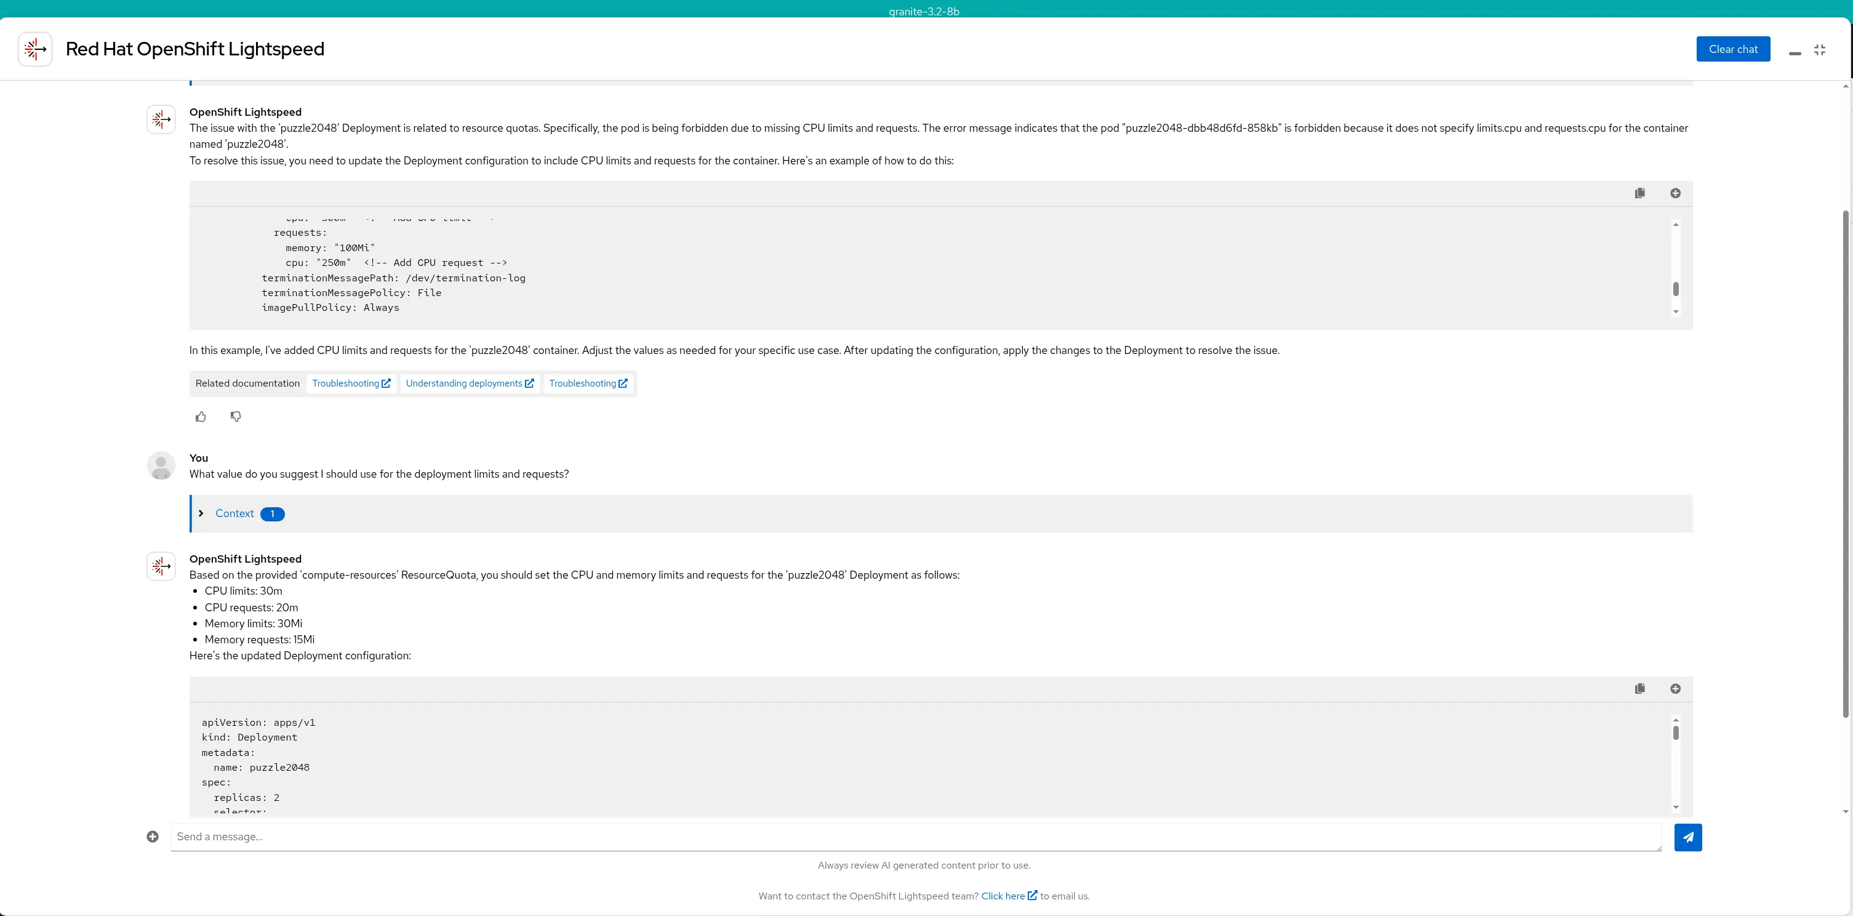The width and height of the screenshot is (1853, 916).
Task: Copy the second Deployment code block
Action: 1639,689
